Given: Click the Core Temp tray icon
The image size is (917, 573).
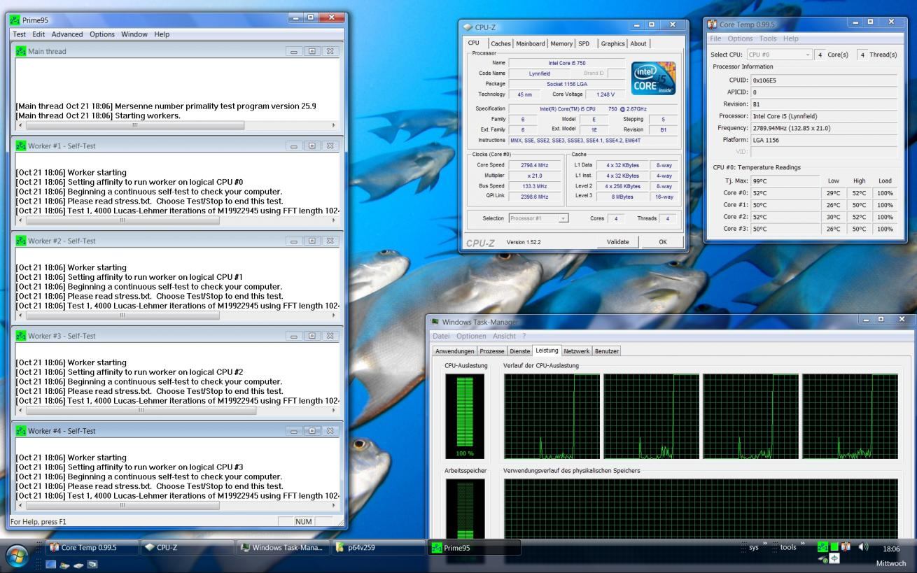Looking at the screenshot, I should pos(846,546).
